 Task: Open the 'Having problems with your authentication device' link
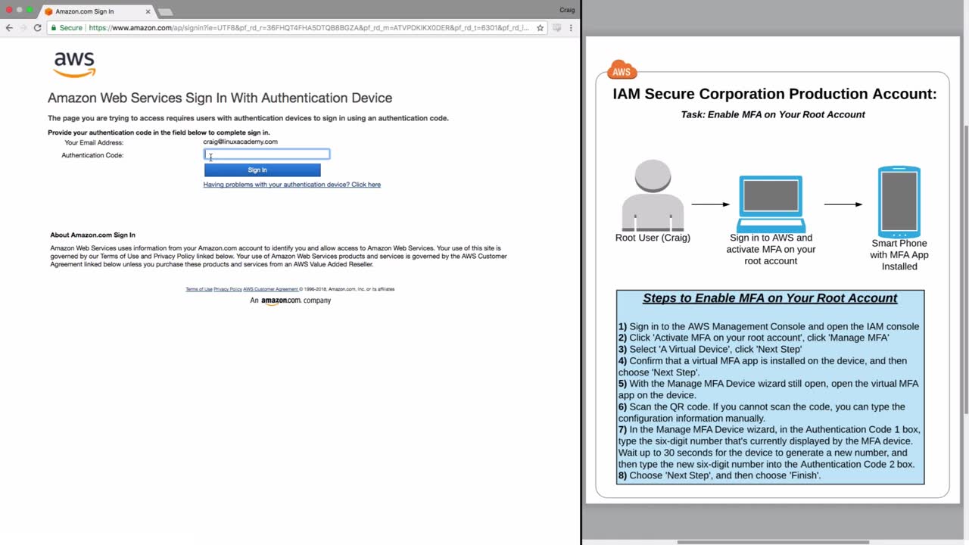point(291,185)
